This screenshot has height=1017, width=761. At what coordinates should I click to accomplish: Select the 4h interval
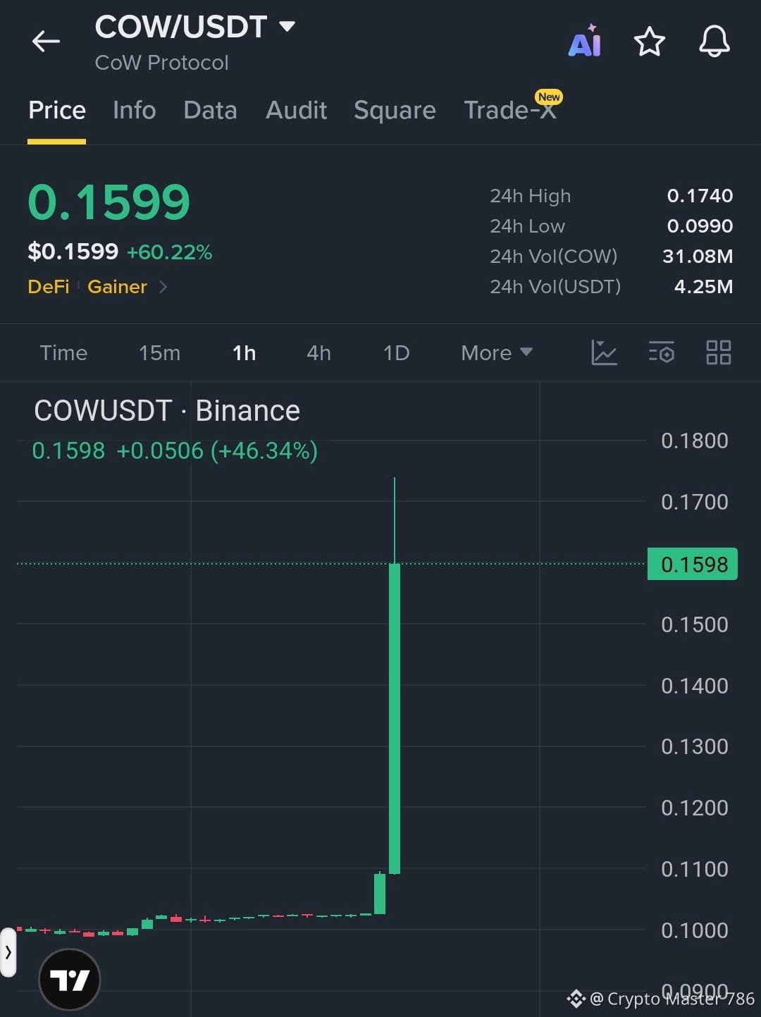(x=318, y=352)
